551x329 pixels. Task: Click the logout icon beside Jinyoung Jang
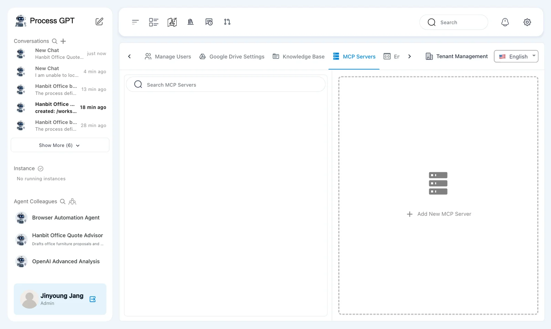pyautogui.click(x=93, y=299)
